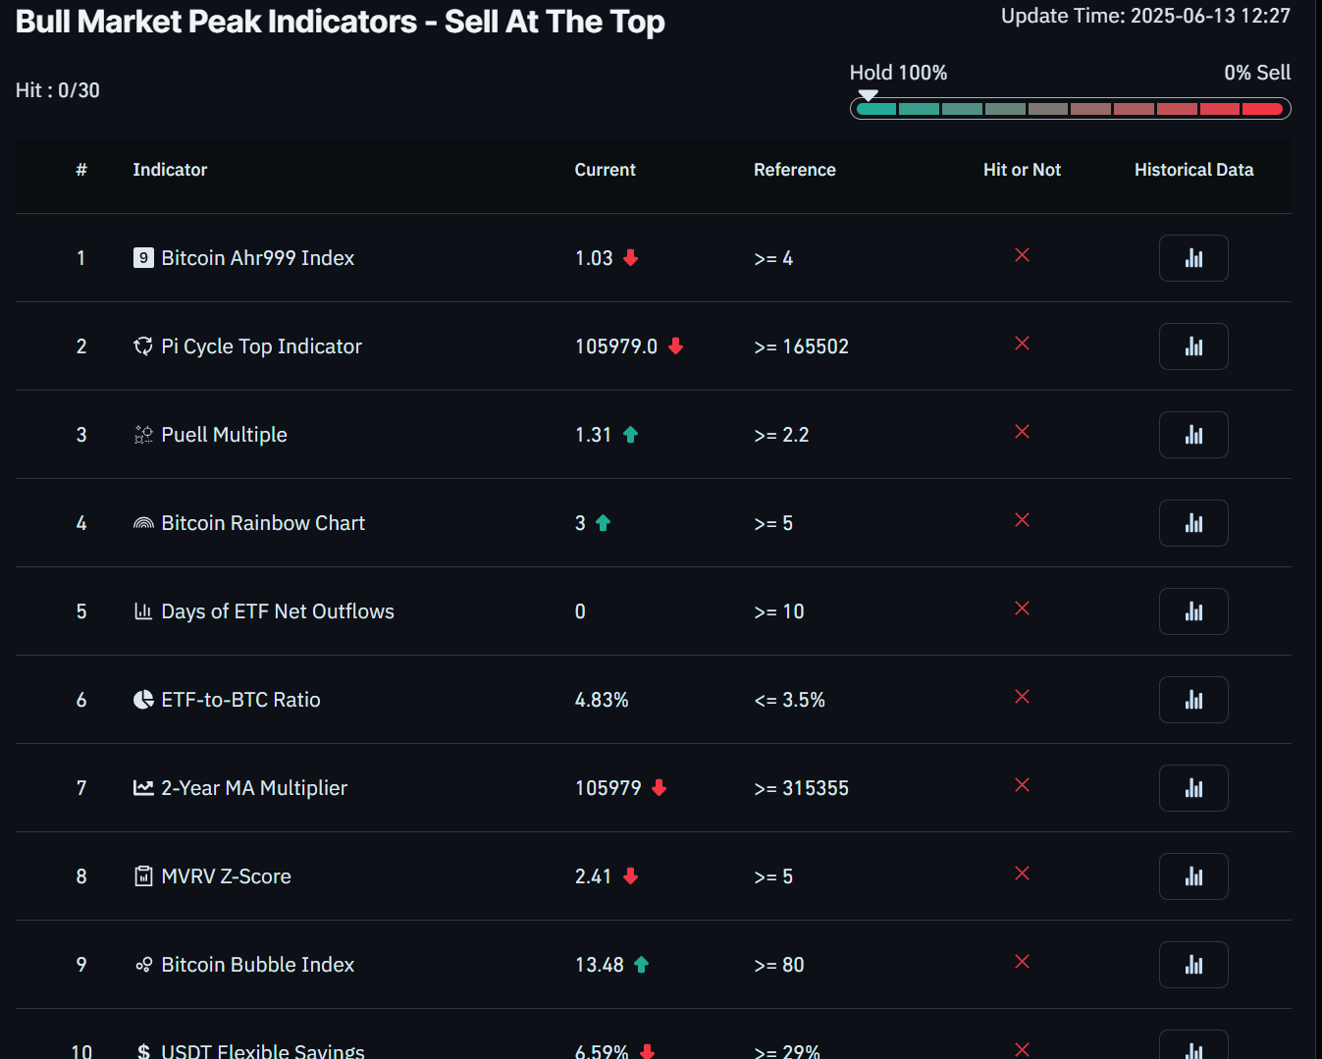Open Bitcoin Bubble Index historical chart

pyautogui.click(x=1192, y=965)
